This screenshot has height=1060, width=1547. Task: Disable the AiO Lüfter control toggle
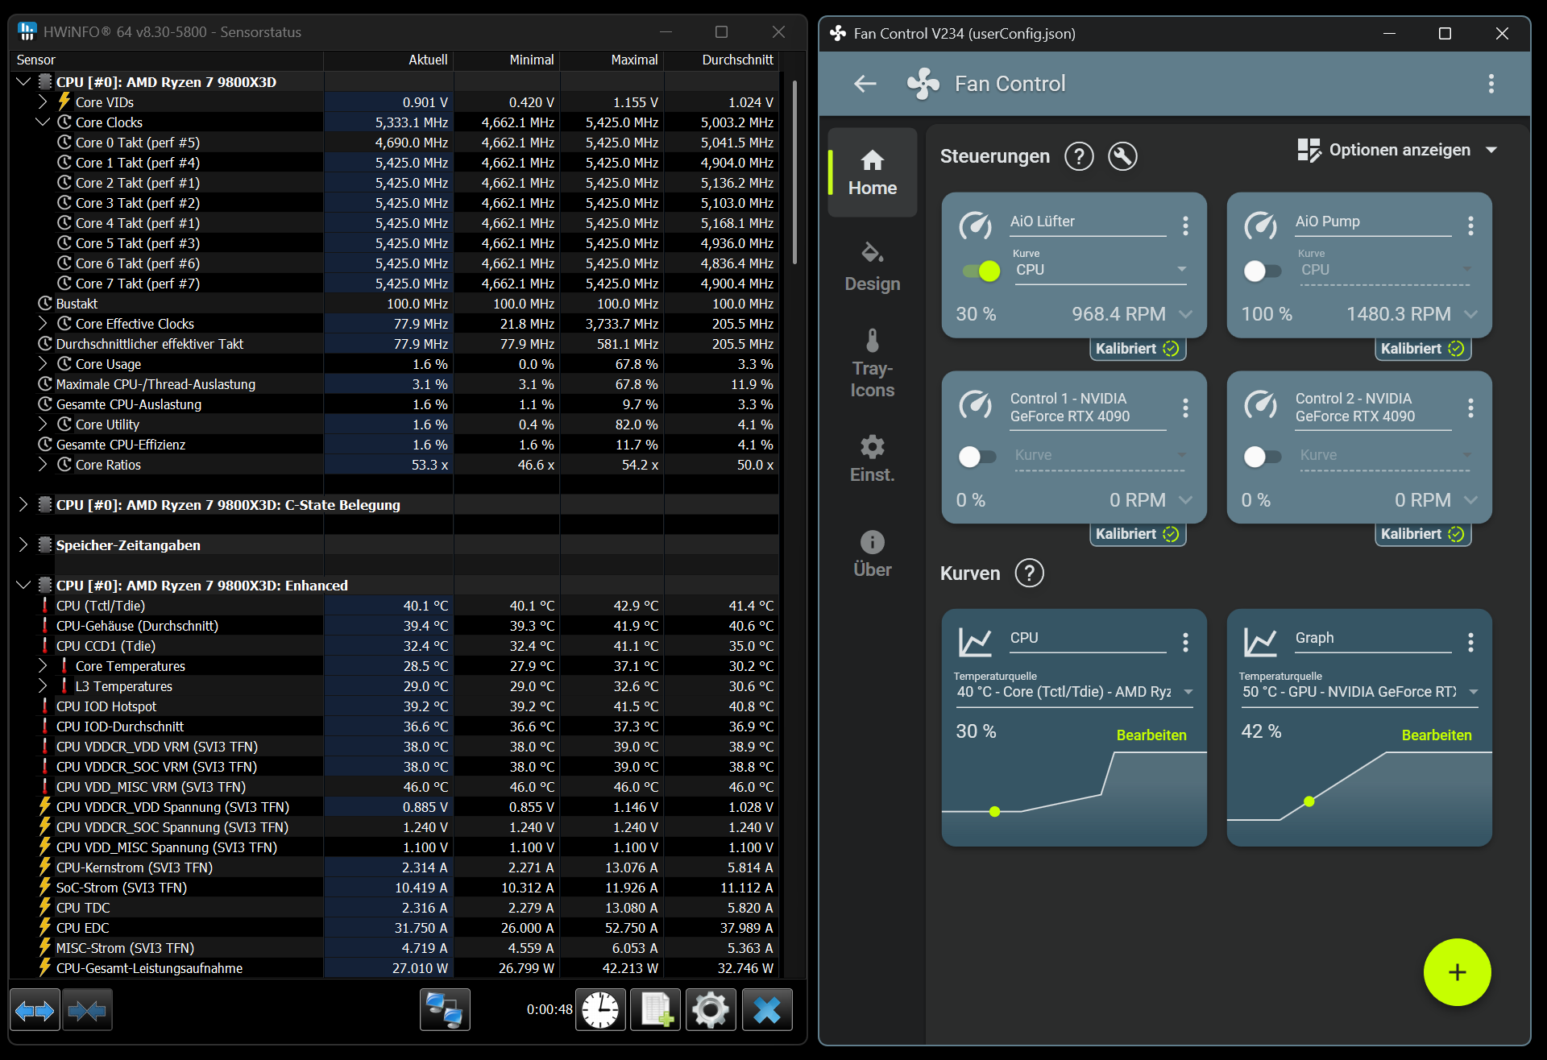click(981, 271)
